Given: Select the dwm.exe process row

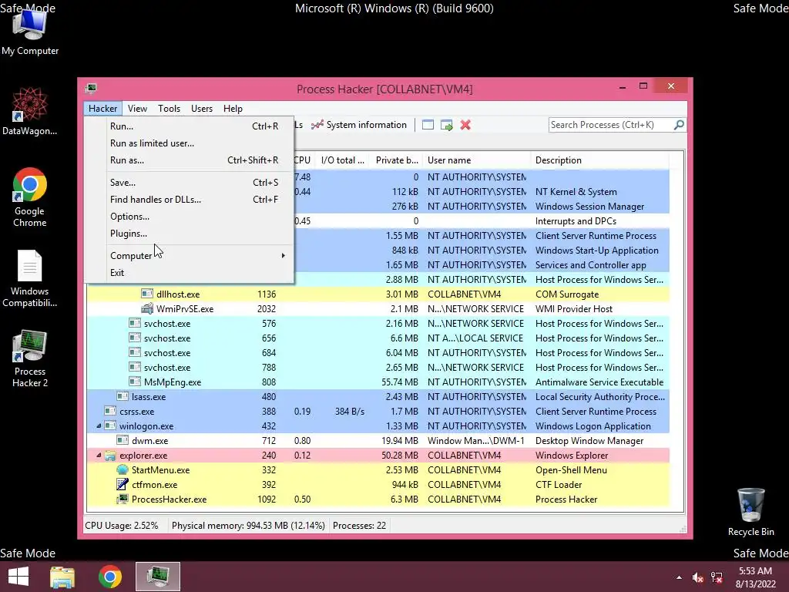Looking at the screenshot, I should (x=378, y=440).
